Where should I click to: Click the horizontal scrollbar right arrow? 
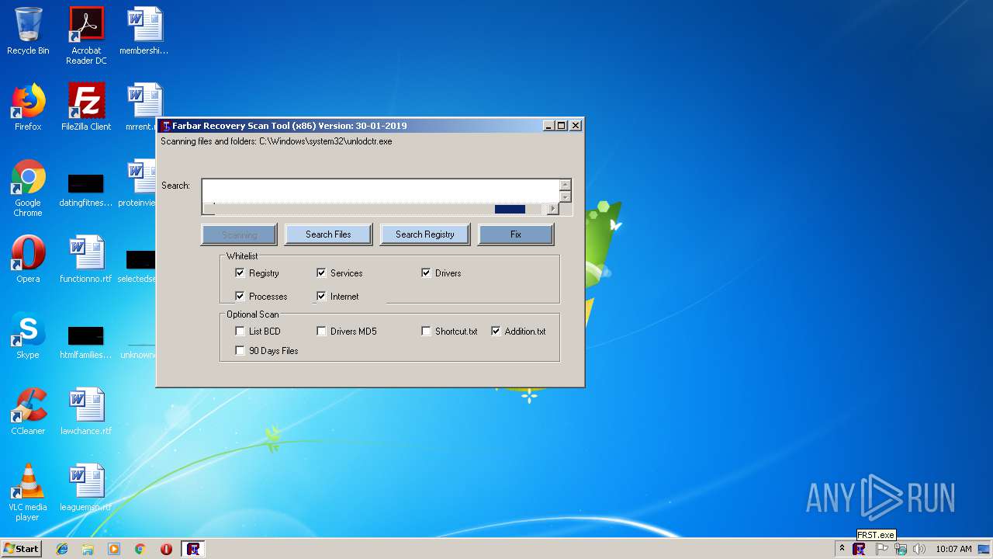click(552, 209)
